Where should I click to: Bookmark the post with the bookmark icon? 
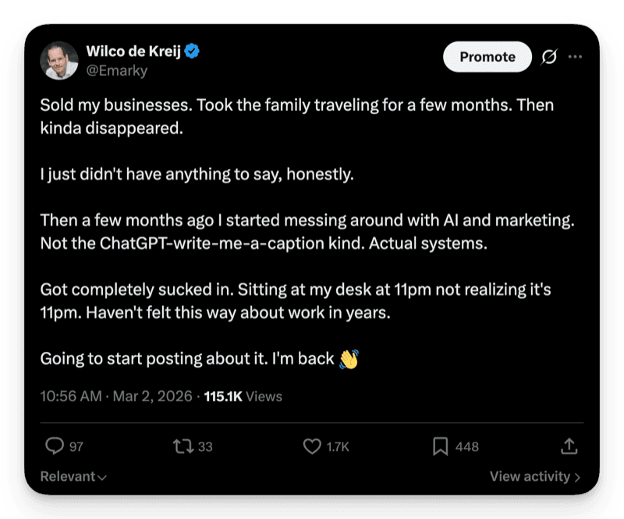[441, 446]
